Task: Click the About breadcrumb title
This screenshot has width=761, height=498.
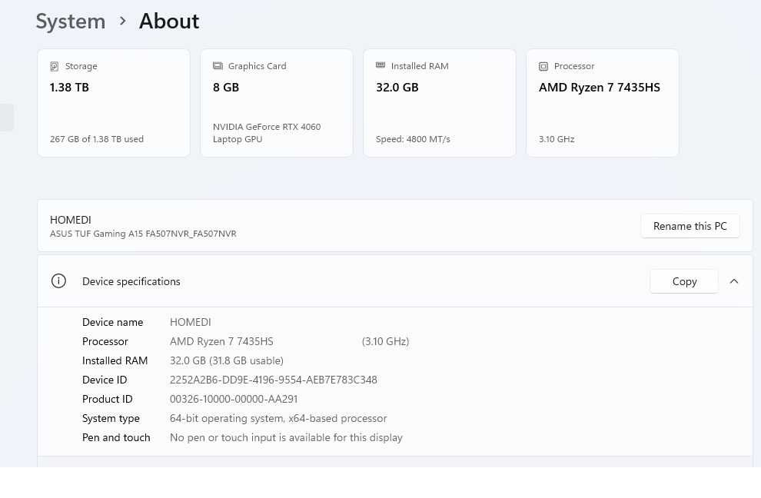Action: pyautogui.click(x=169, y=22)
